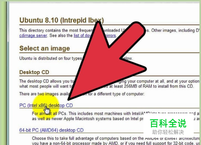Open the PC (Intel x86) desktop CD link
201x145 pixels.
46,105
